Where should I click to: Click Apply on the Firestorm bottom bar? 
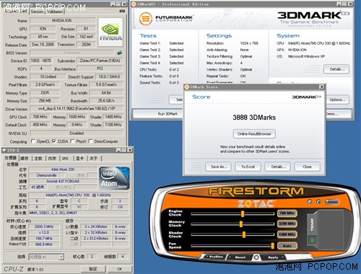pyautogui.click(x=273, y=257)
